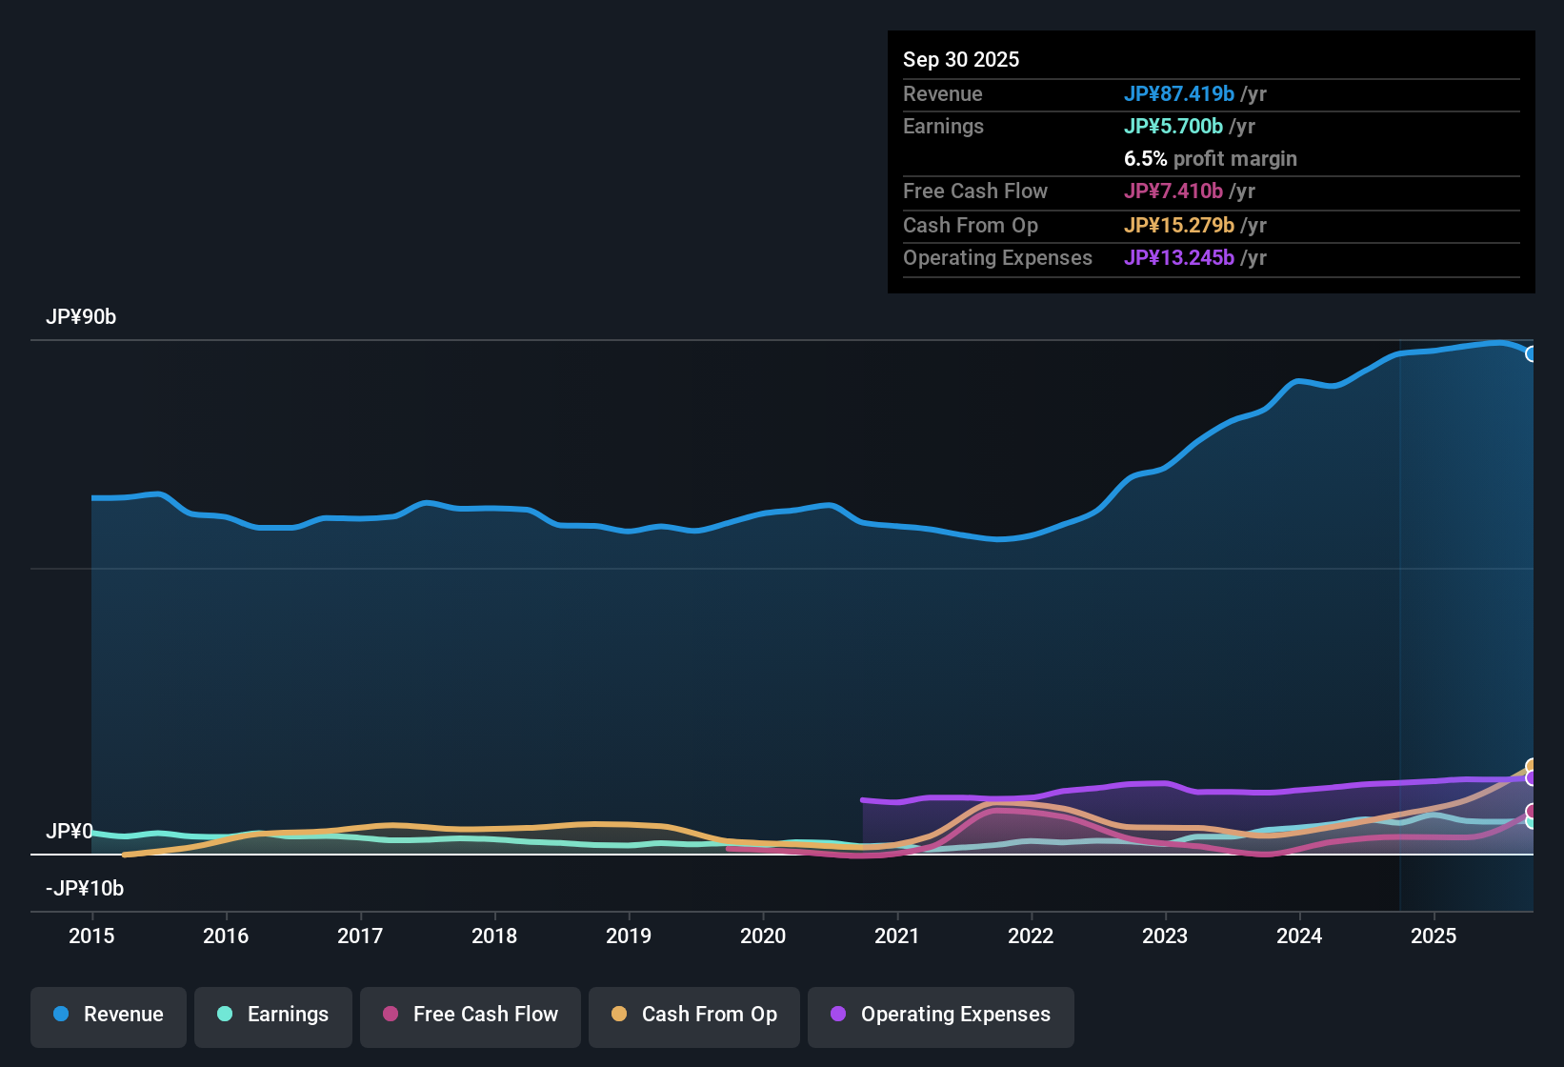
Task: Click the pink Free Cash Flow legend dot
Action: (391, 1015)
